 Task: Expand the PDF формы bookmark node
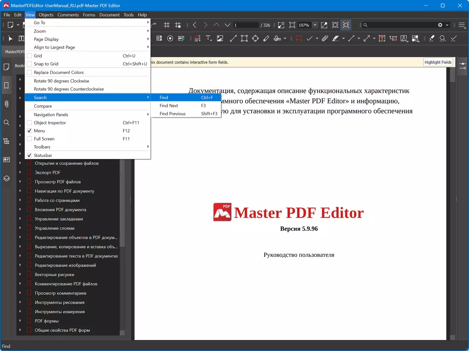click(x=20, y=321)
